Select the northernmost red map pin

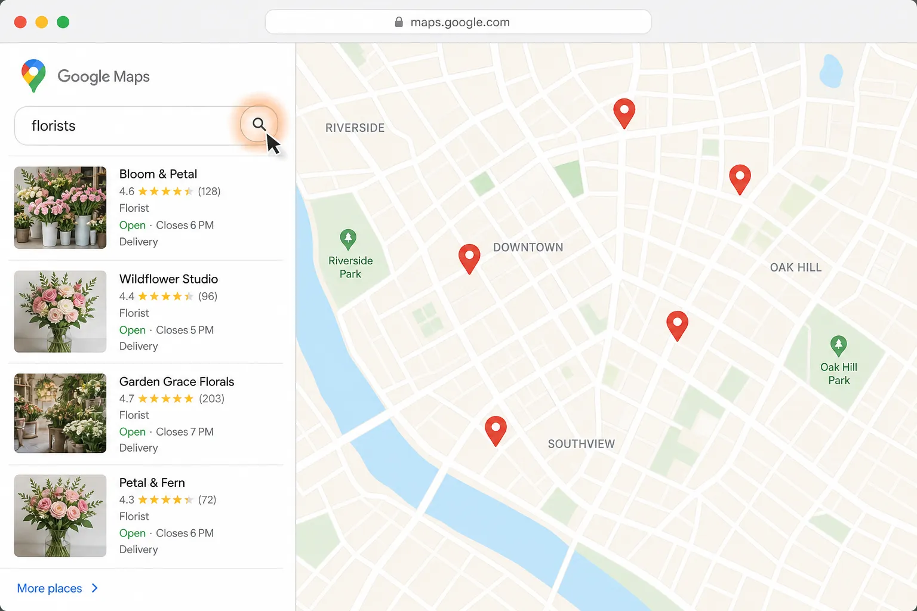(624, 113)
